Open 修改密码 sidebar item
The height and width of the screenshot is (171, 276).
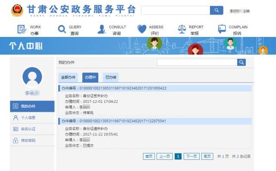click(x=32, y=140)
